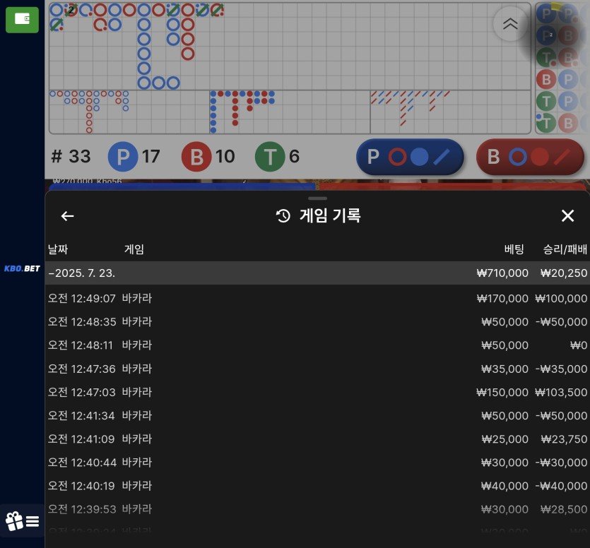Click the history clock icon
The height and width of the screenshot is (548, 590).
click(x=283, y=216)
